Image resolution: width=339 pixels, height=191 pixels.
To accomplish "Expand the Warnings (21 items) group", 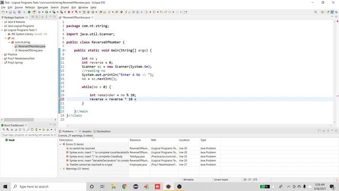I will pyautogui.click(x=60, y=169).
